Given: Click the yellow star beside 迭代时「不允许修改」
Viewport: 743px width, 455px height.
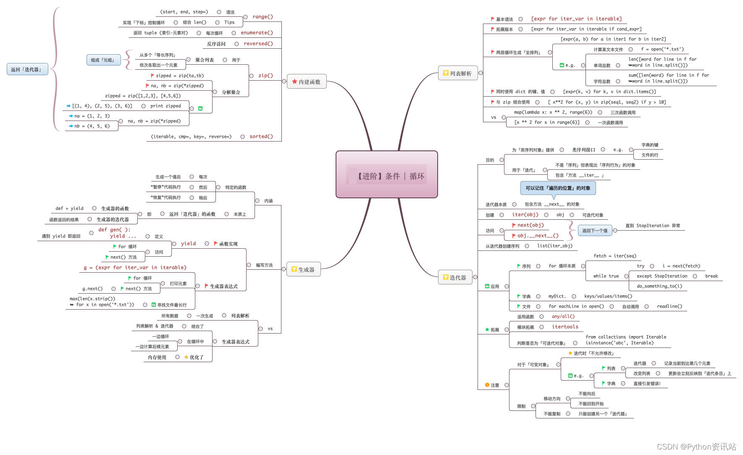Looking at the screenshot, I should (570, 353).
